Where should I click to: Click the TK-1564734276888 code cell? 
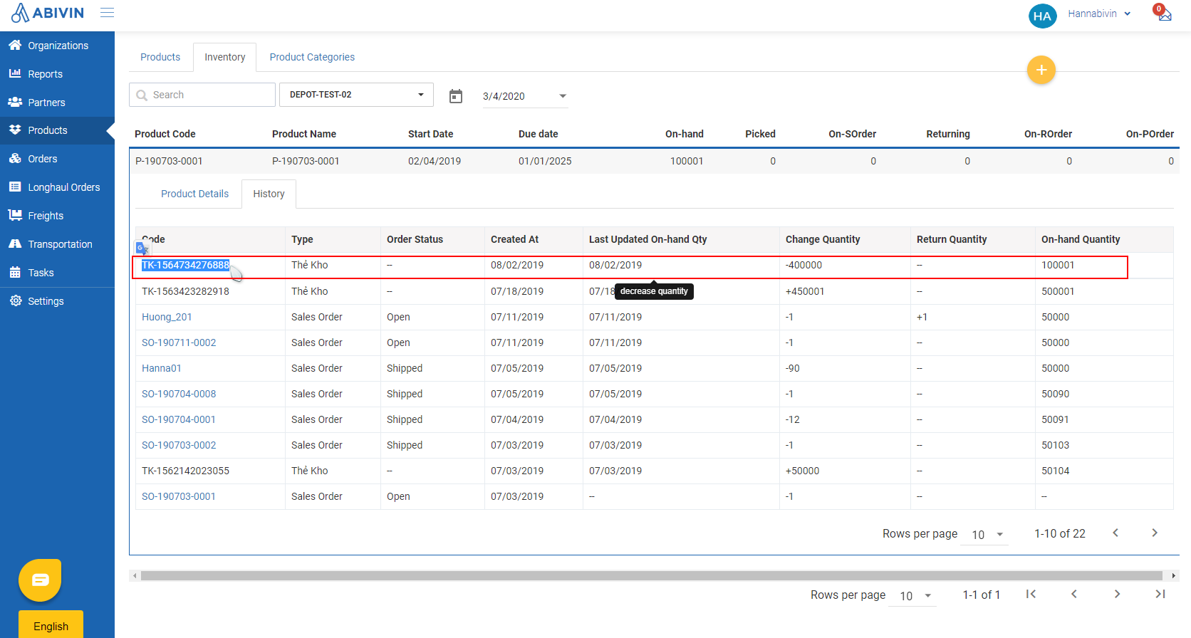(x=185, y=265)
